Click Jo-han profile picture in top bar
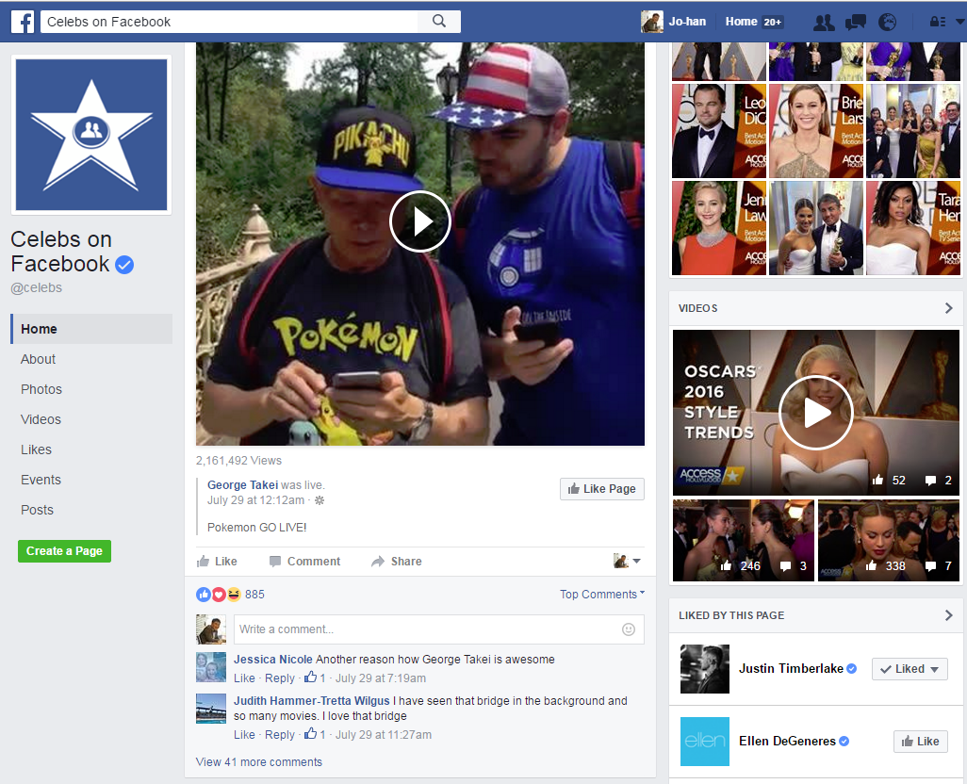 point(652,22)
